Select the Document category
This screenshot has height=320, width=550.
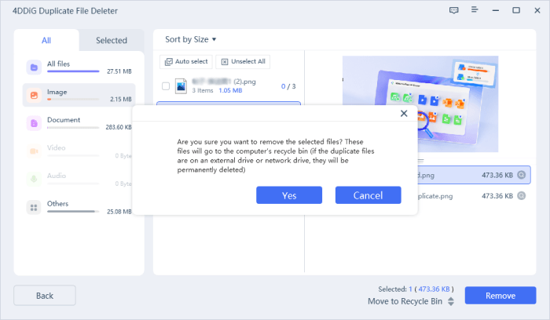coord(79,123)
